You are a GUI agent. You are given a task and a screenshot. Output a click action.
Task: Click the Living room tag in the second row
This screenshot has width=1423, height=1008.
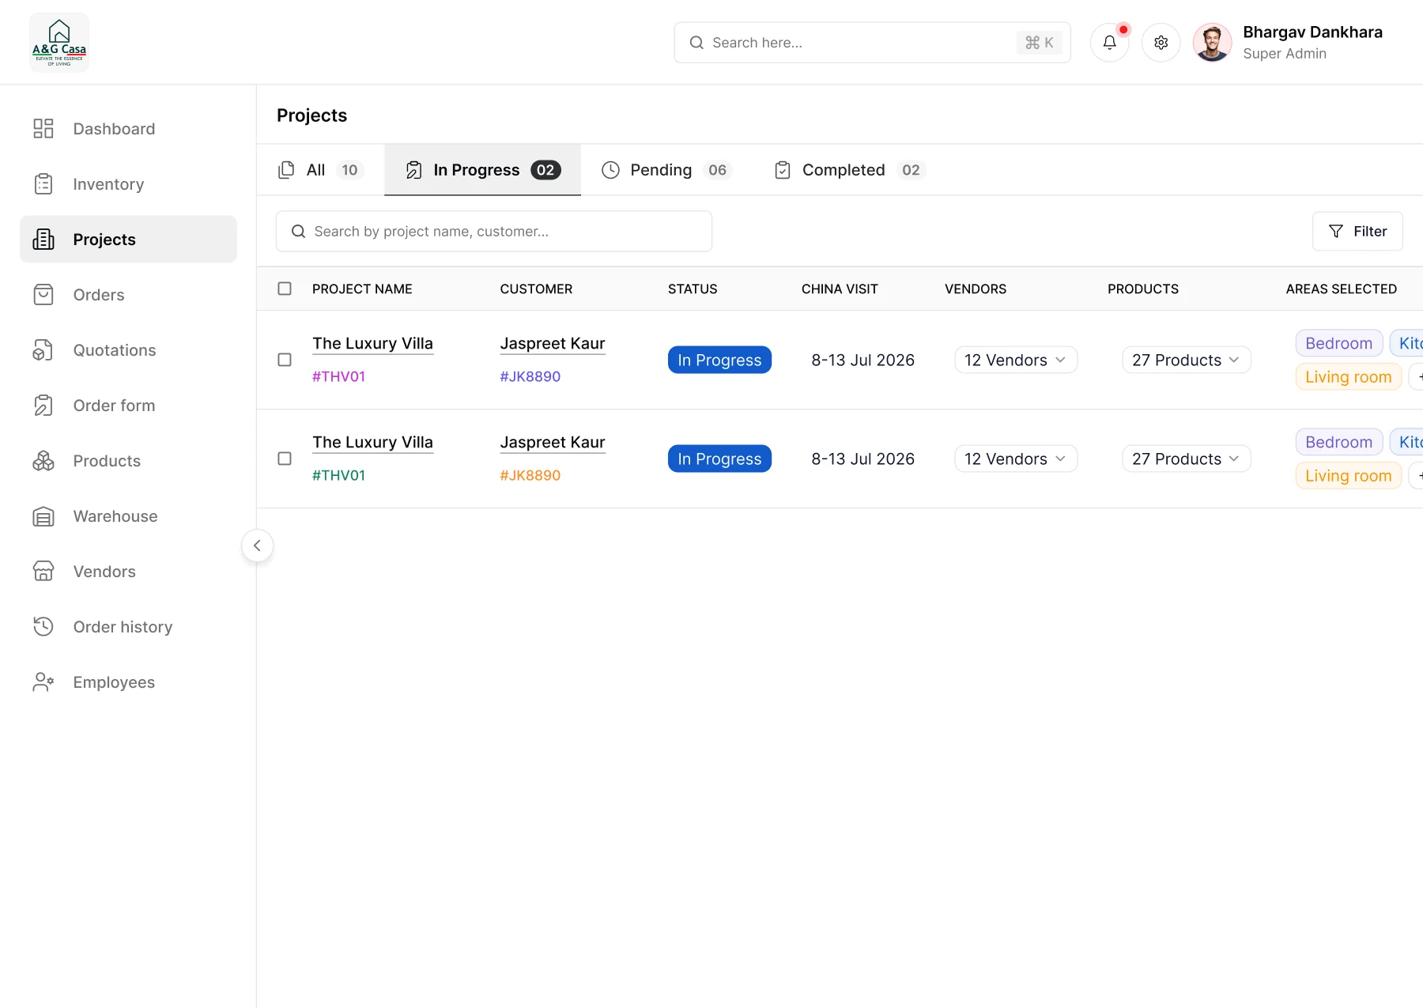[1348, 476]
